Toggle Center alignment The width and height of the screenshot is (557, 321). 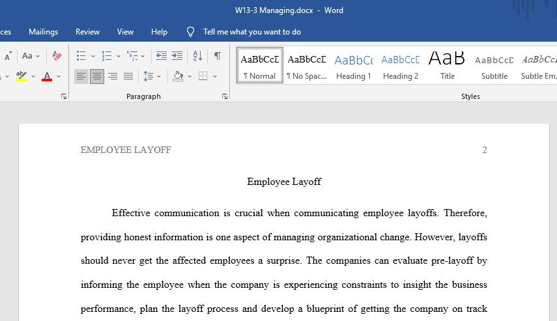97,76
